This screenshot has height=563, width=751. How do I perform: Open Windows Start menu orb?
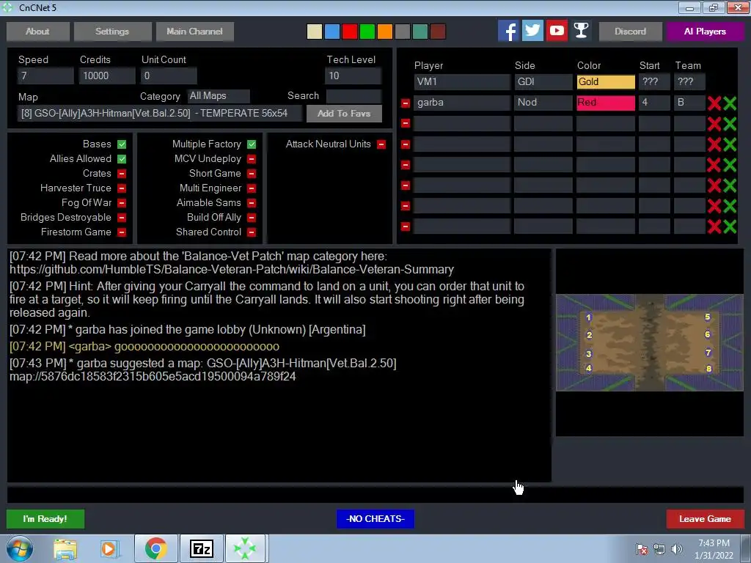click(20, 548)
